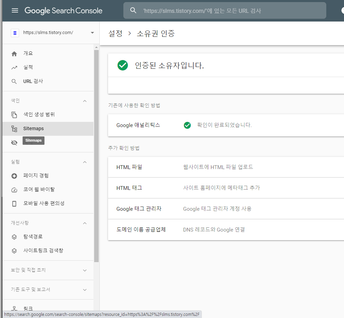344x318 pixels.
Task: Go back to 설정 via breadcrumb
Action: [115, 34]
